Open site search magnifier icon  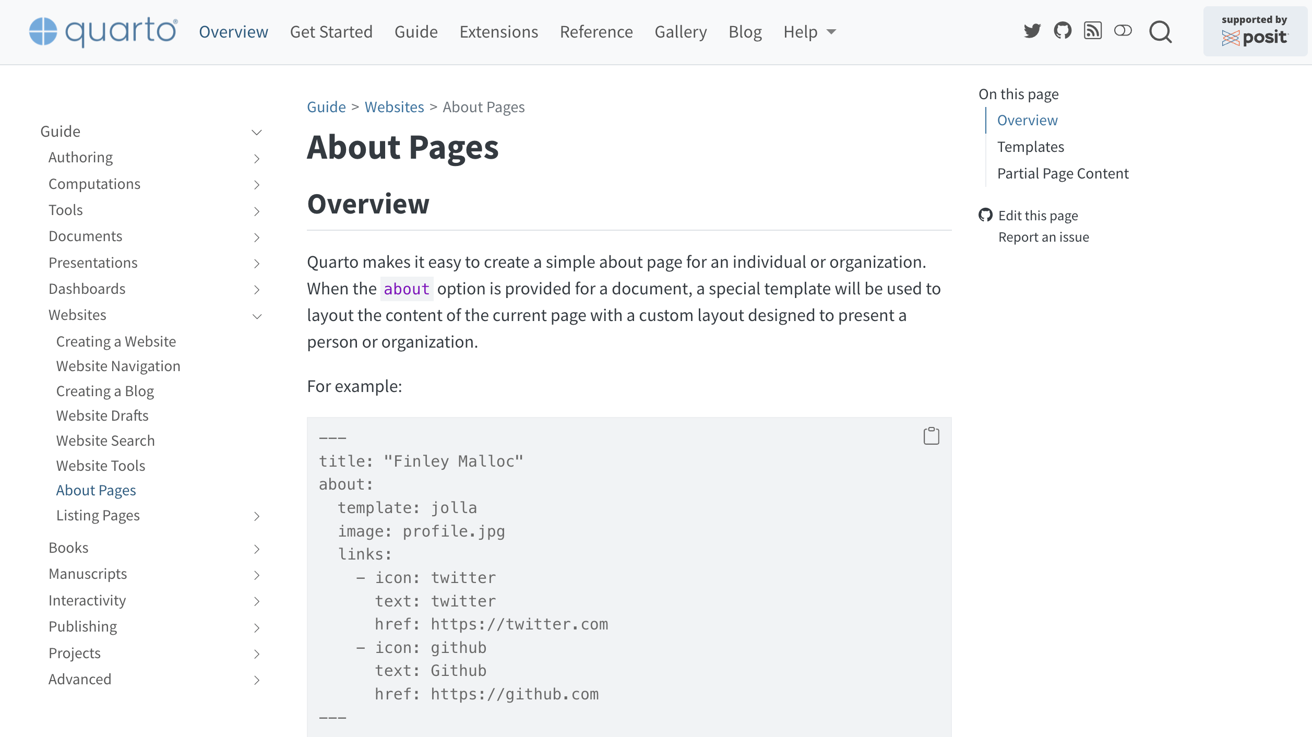(x=1161, y=32)
